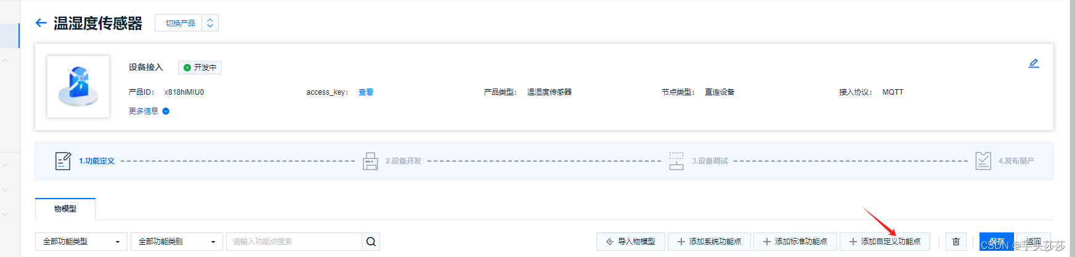This screenshot has width=1075, height=257.
Task: Click the 功能定义 step icon
Action: click(x=63, y=161)
